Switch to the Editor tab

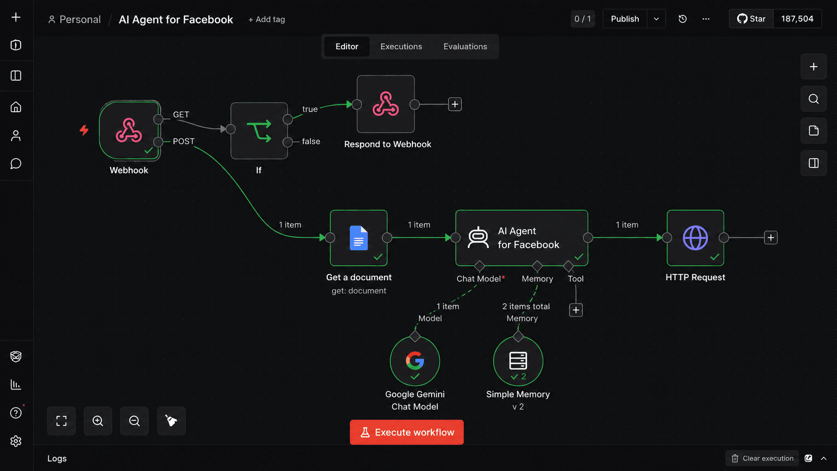tap(346, 47)
